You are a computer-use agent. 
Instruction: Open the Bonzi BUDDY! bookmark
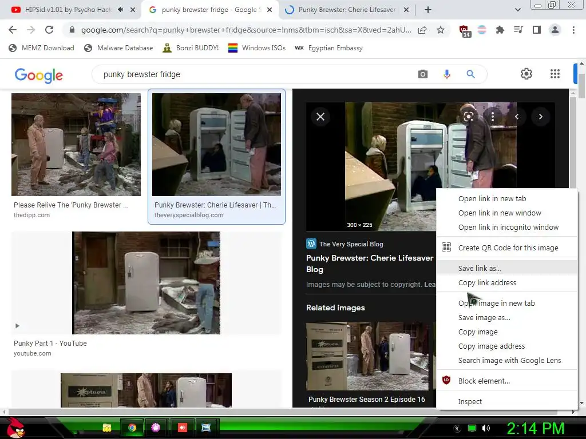[191, 48]
